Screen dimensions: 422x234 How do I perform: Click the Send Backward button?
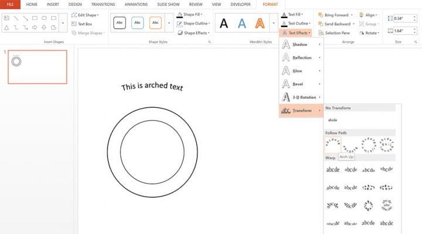click(335, 24)
